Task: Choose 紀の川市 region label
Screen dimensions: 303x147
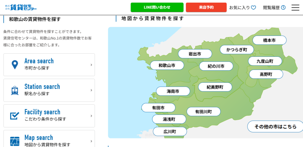Action: point(216,66)
